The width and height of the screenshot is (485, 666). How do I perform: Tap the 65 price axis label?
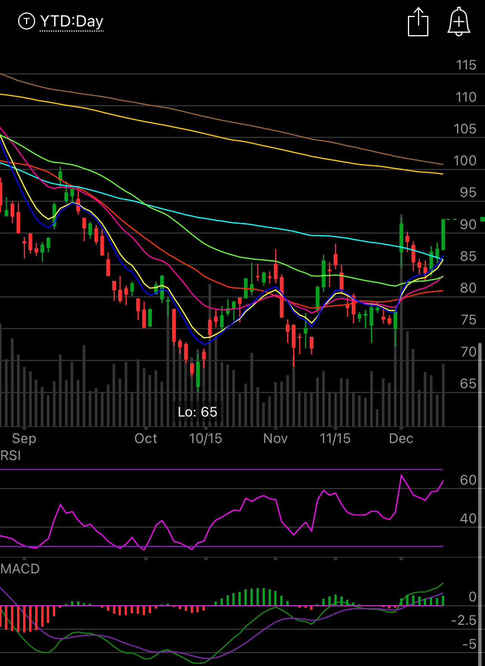[468, 384]
